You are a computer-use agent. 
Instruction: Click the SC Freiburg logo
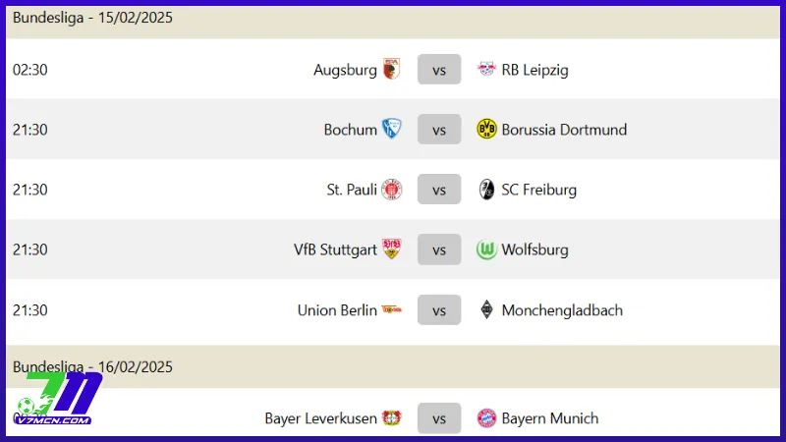[x=486, y=190]
